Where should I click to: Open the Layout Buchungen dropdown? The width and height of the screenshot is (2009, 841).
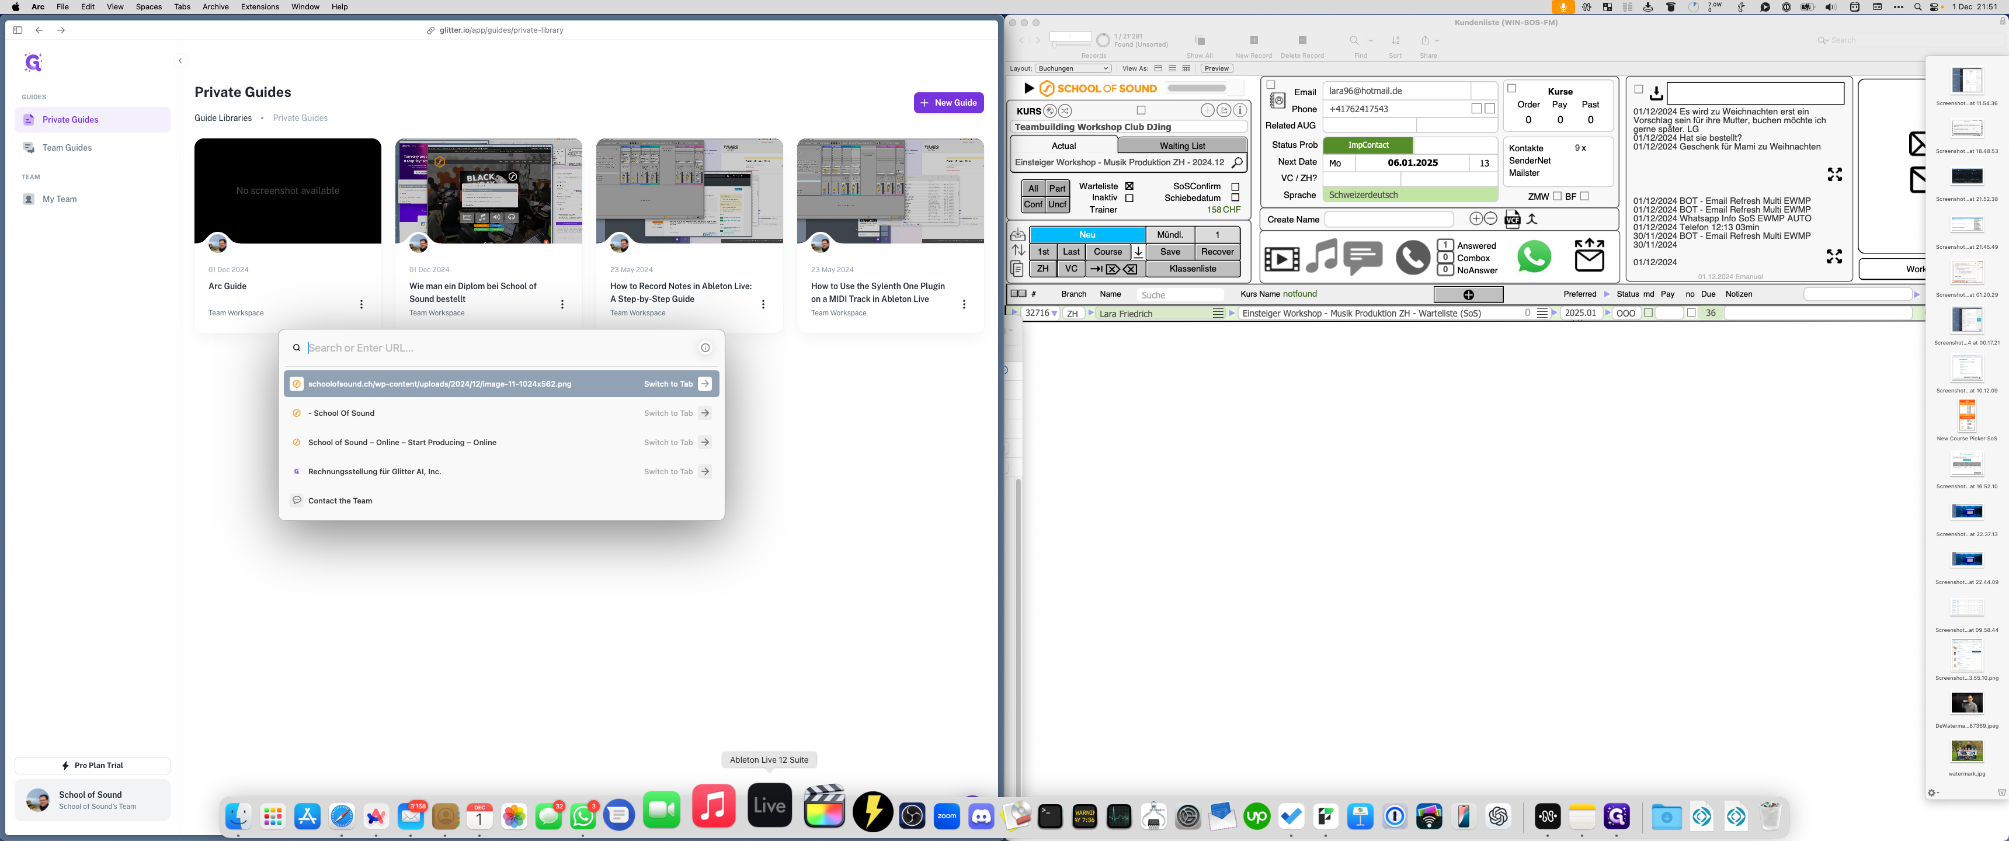click(1073, 69)
